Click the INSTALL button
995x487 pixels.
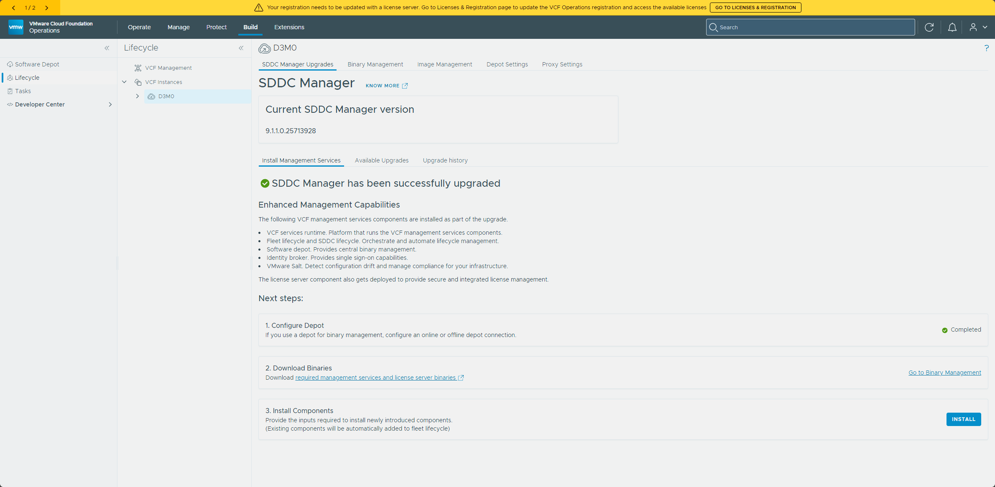click(963, 419)
